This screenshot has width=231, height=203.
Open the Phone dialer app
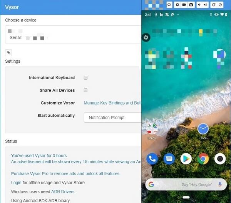point(152,158)
